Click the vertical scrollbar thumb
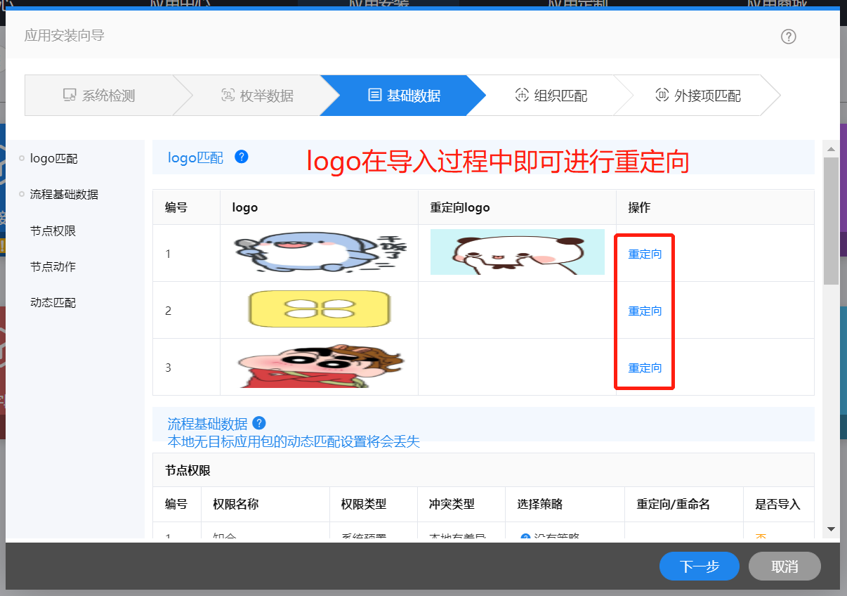847x596 pixels. click(x=831, y=221)
